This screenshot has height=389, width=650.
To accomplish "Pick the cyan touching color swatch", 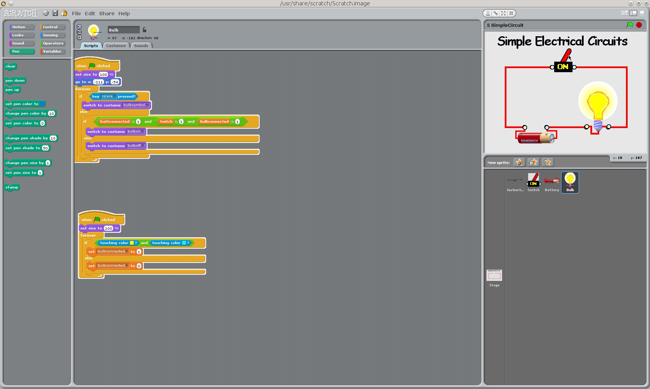I will 184,243.
